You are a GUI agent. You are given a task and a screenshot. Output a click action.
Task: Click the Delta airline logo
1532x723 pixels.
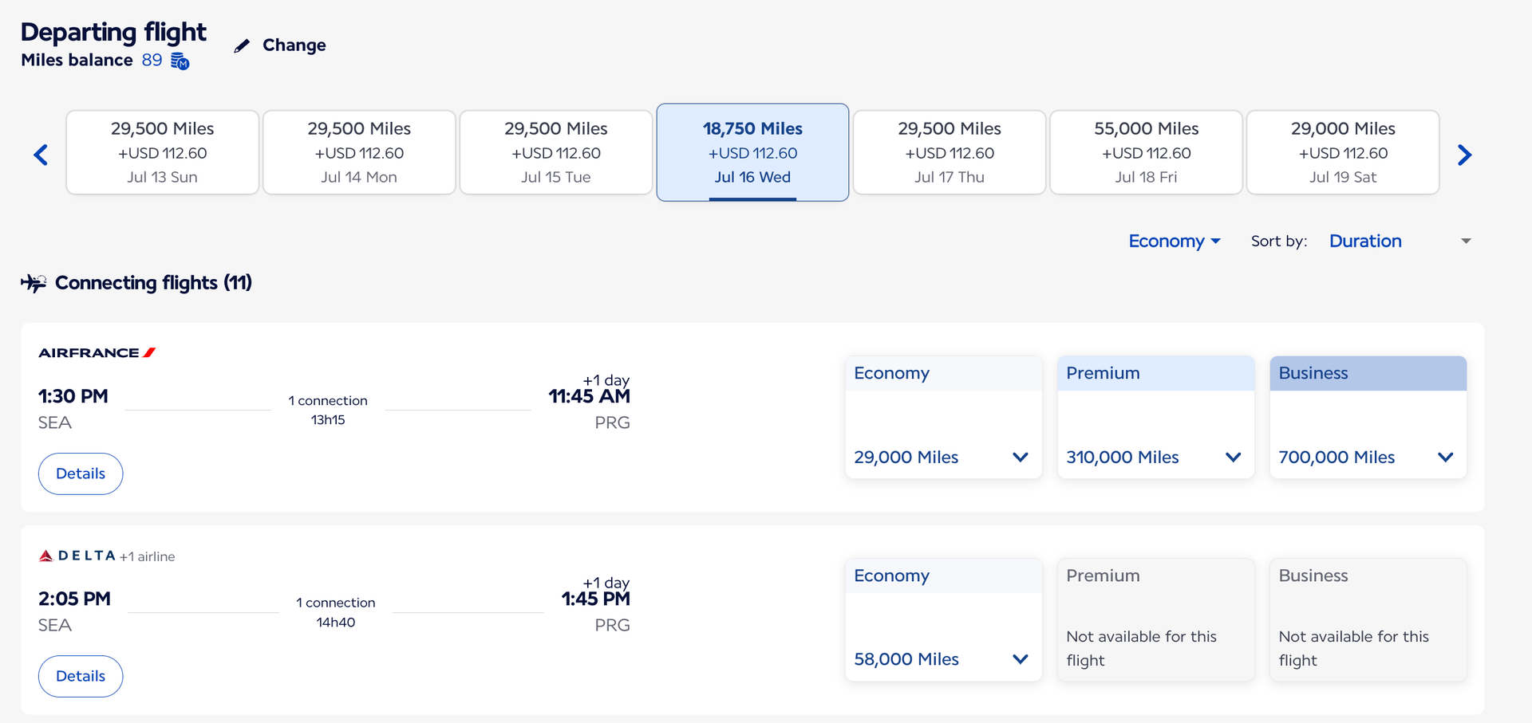coord(77,556)
